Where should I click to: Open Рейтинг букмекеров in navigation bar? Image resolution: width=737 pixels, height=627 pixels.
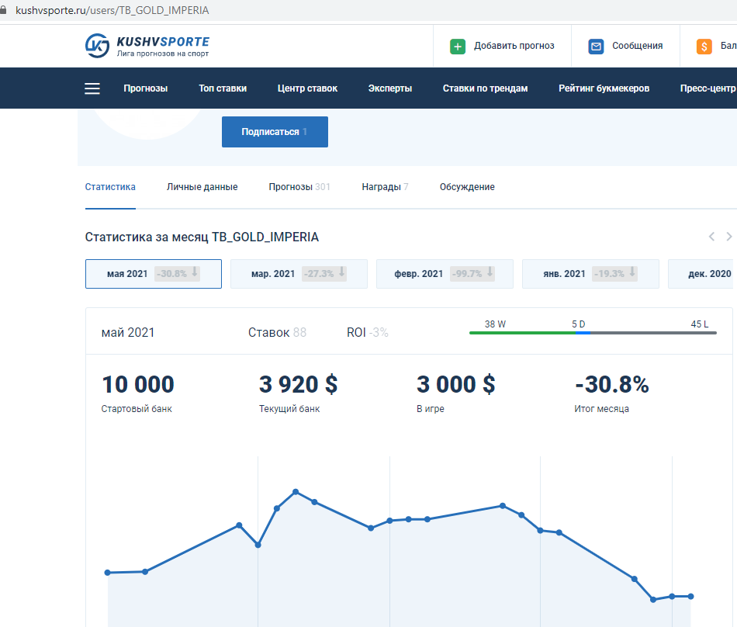pyautogui.click(x=604, y=88)
